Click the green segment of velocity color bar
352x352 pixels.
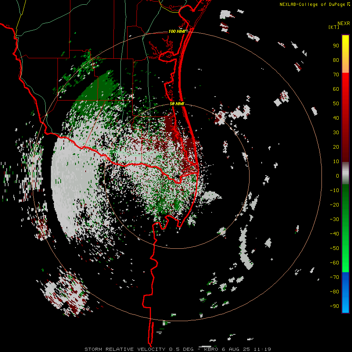(x=345, y=228)
